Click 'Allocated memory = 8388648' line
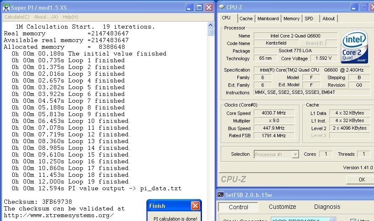Viewport: 374px width, 221px height. pyautogui.click(x=64, y=47)
